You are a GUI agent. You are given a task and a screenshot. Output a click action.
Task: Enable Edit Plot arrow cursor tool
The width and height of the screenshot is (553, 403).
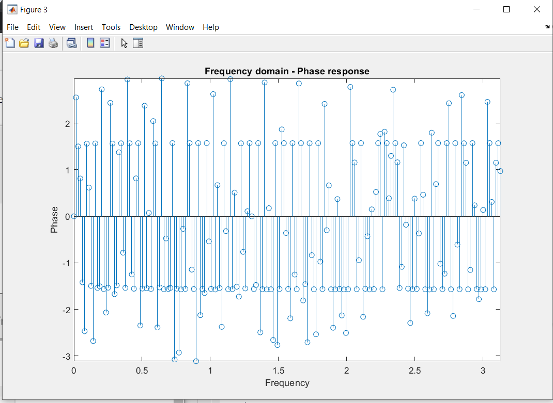coord(124,43)
